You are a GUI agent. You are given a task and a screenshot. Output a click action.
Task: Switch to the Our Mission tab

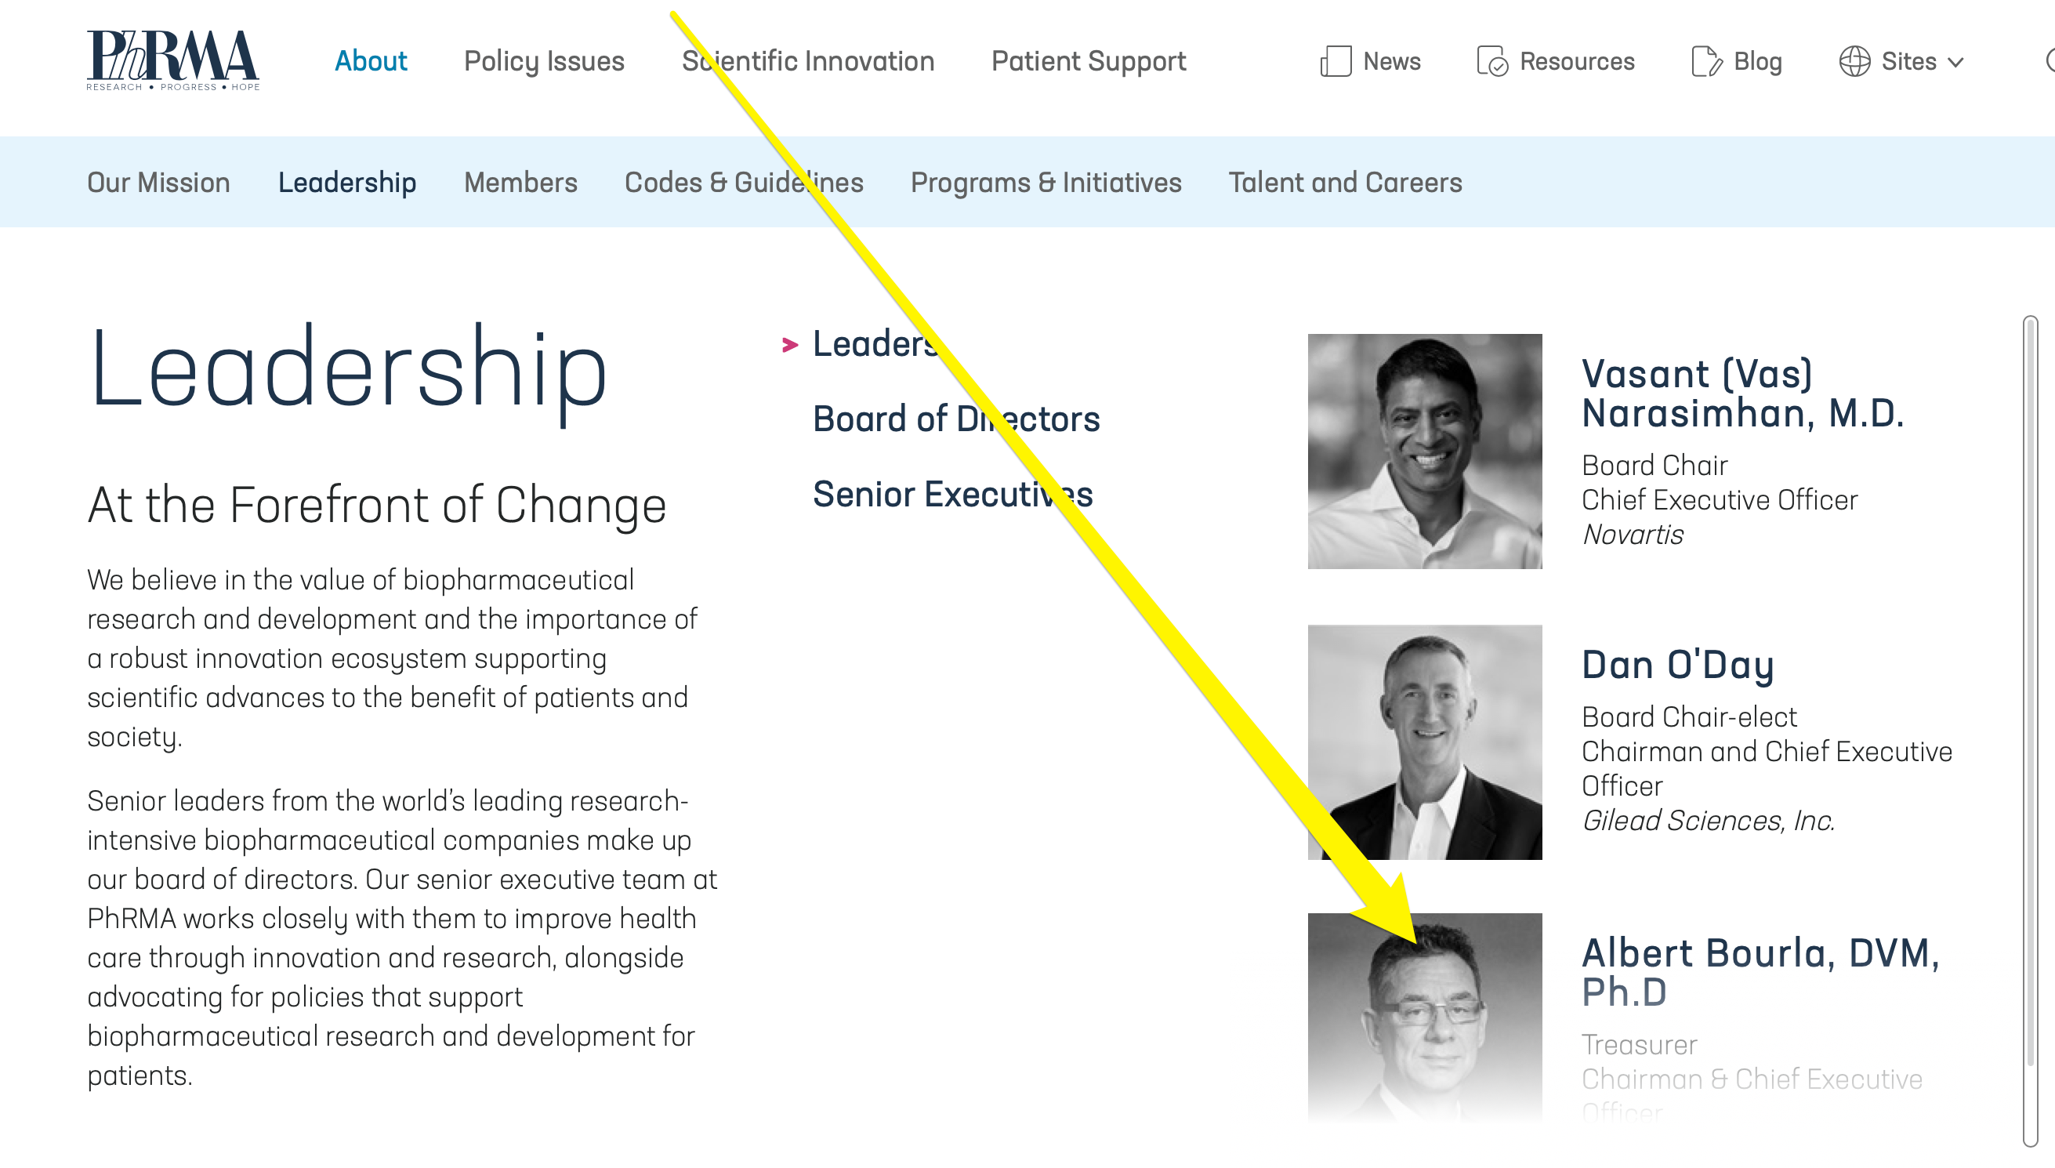coord(159,183)
